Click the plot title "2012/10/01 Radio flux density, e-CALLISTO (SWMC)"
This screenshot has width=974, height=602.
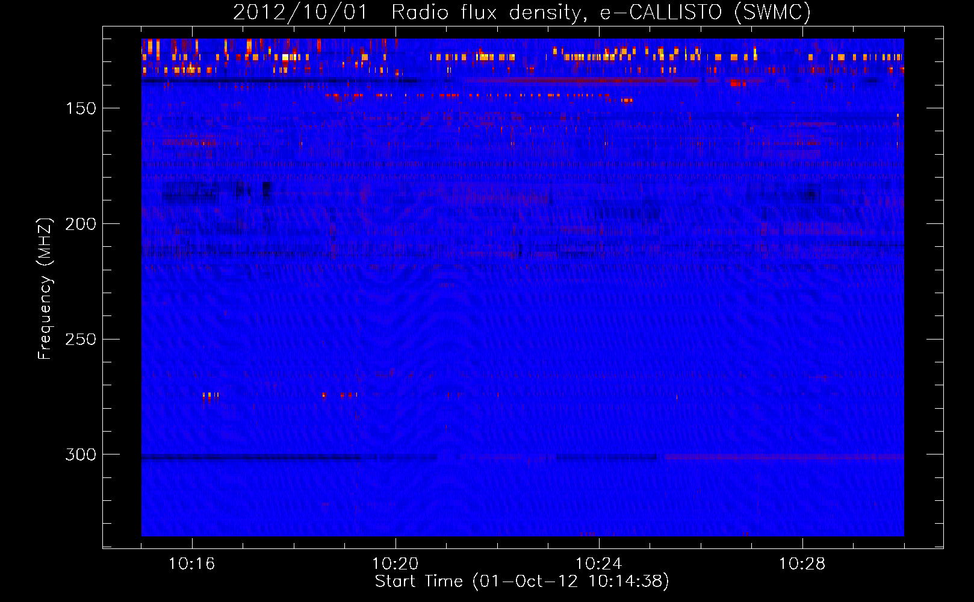522,12
